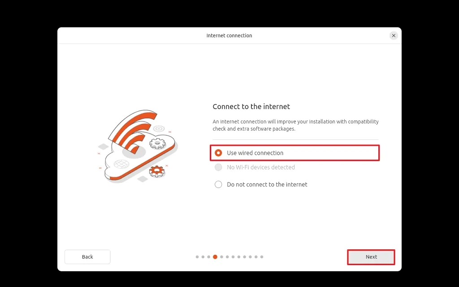
Task: Click the last page indicator dot
Action: pyautogui.click(x=262, y=257)
